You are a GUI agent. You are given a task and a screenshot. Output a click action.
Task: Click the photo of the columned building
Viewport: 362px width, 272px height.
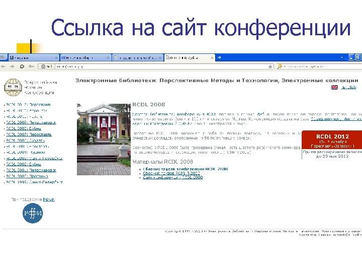pos(104,139)
